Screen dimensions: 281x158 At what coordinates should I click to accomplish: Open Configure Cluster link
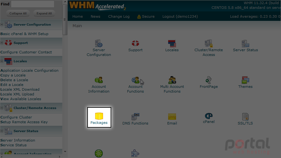click(x=16, y=117)
